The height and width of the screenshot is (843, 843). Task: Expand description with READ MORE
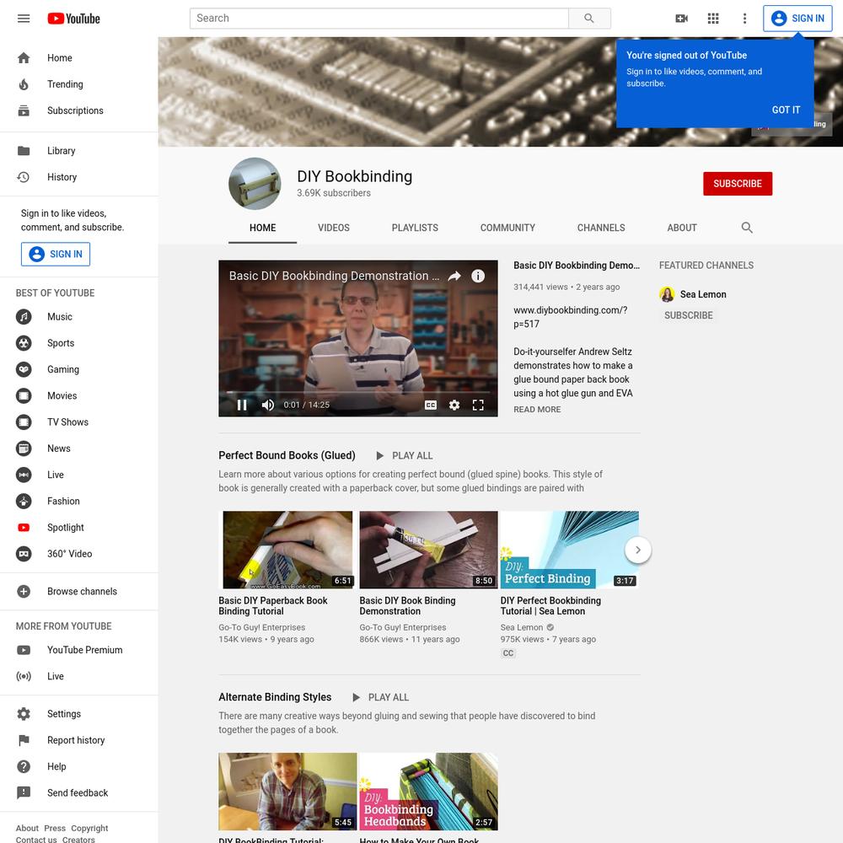(x=537, y=410)
